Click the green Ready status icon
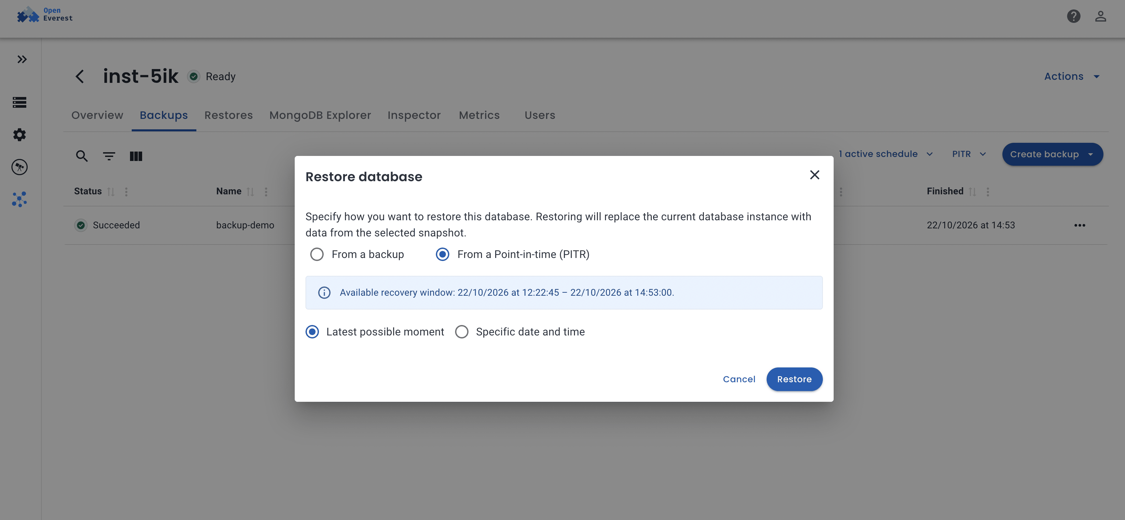Screen dimensions: 1125x520 coord(193,77)
